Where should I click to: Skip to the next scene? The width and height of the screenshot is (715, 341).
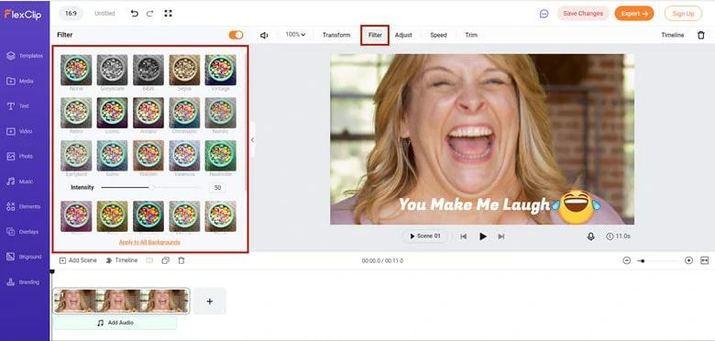(501, 236)
